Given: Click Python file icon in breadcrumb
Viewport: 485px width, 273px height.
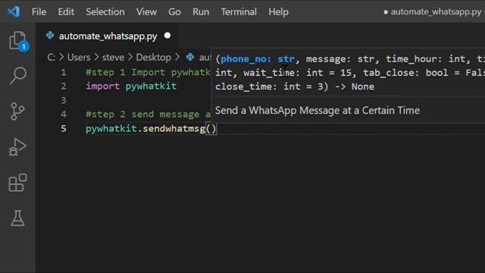Looking at the screenshot, I should pos(190,57).
